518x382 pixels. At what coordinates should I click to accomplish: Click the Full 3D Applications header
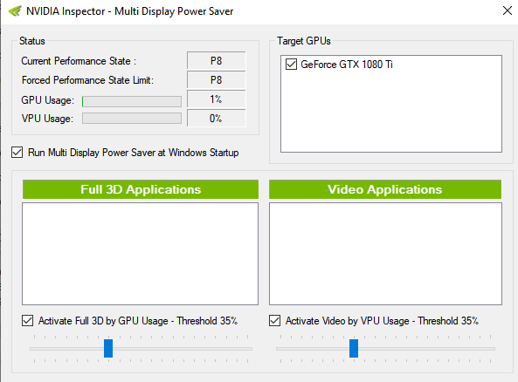[x=141, y=189]
